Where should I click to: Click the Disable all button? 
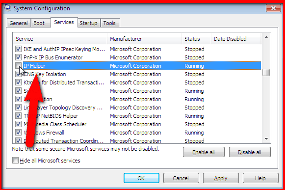pyautogui.click(x=250, y=152)
